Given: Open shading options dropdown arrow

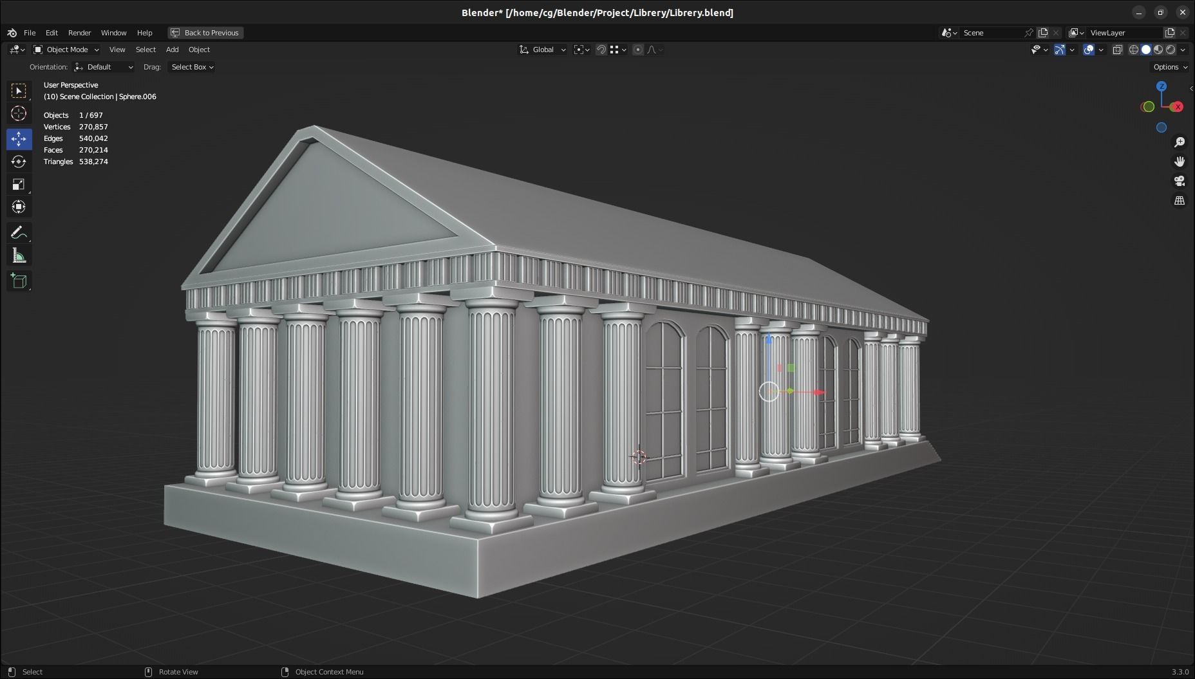Looking at the screenshot, I should (x=1183, y=50).
